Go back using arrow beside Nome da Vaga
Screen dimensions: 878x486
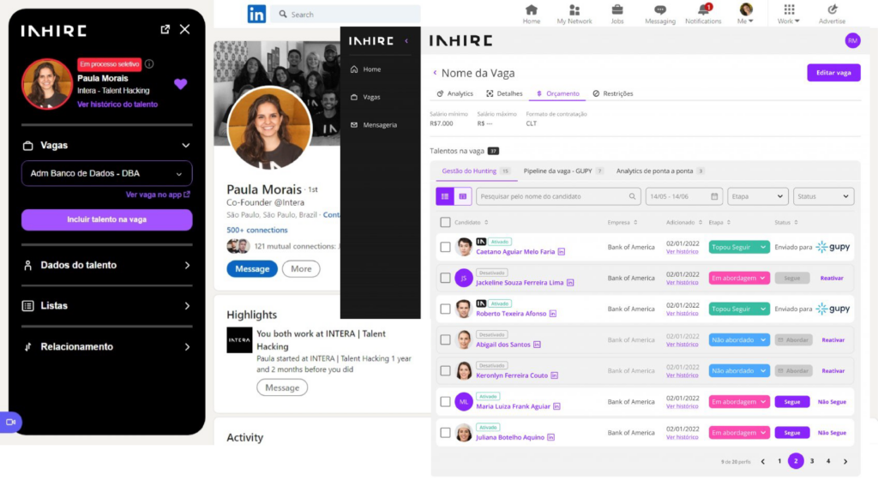click(x=435, y=73)
